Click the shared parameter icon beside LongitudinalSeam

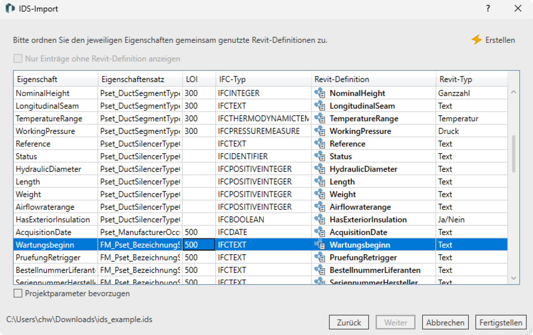320,106
